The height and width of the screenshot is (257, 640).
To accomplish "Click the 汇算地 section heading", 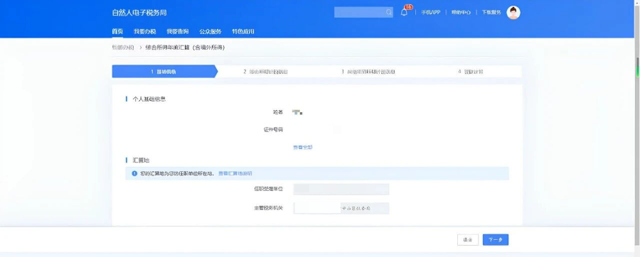I will [x=142, y=160].
